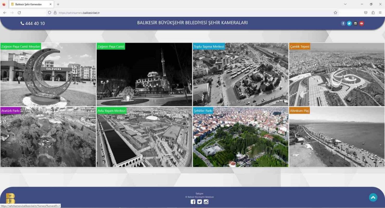This screenshot has height=208, width=385.
Task: Open the Facebook icon in the header
Action: 343,23
